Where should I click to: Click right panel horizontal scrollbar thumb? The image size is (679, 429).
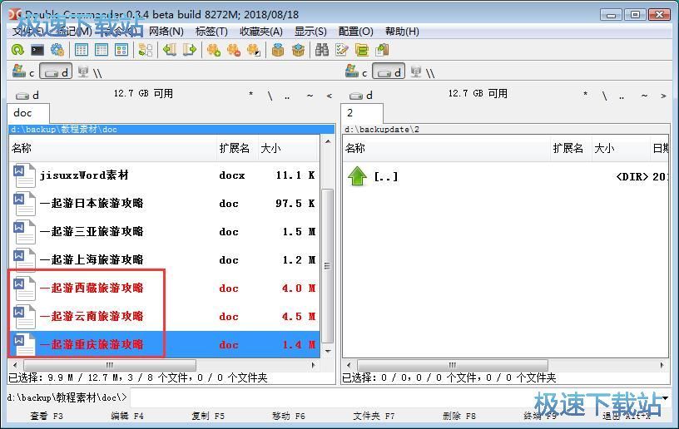coord(452,365)
